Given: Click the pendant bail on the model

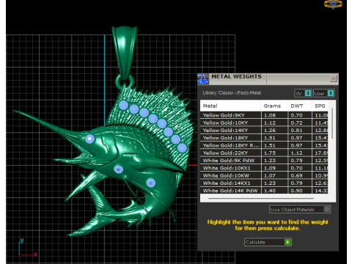Looking at the screenshot, I should coord(125,53).
